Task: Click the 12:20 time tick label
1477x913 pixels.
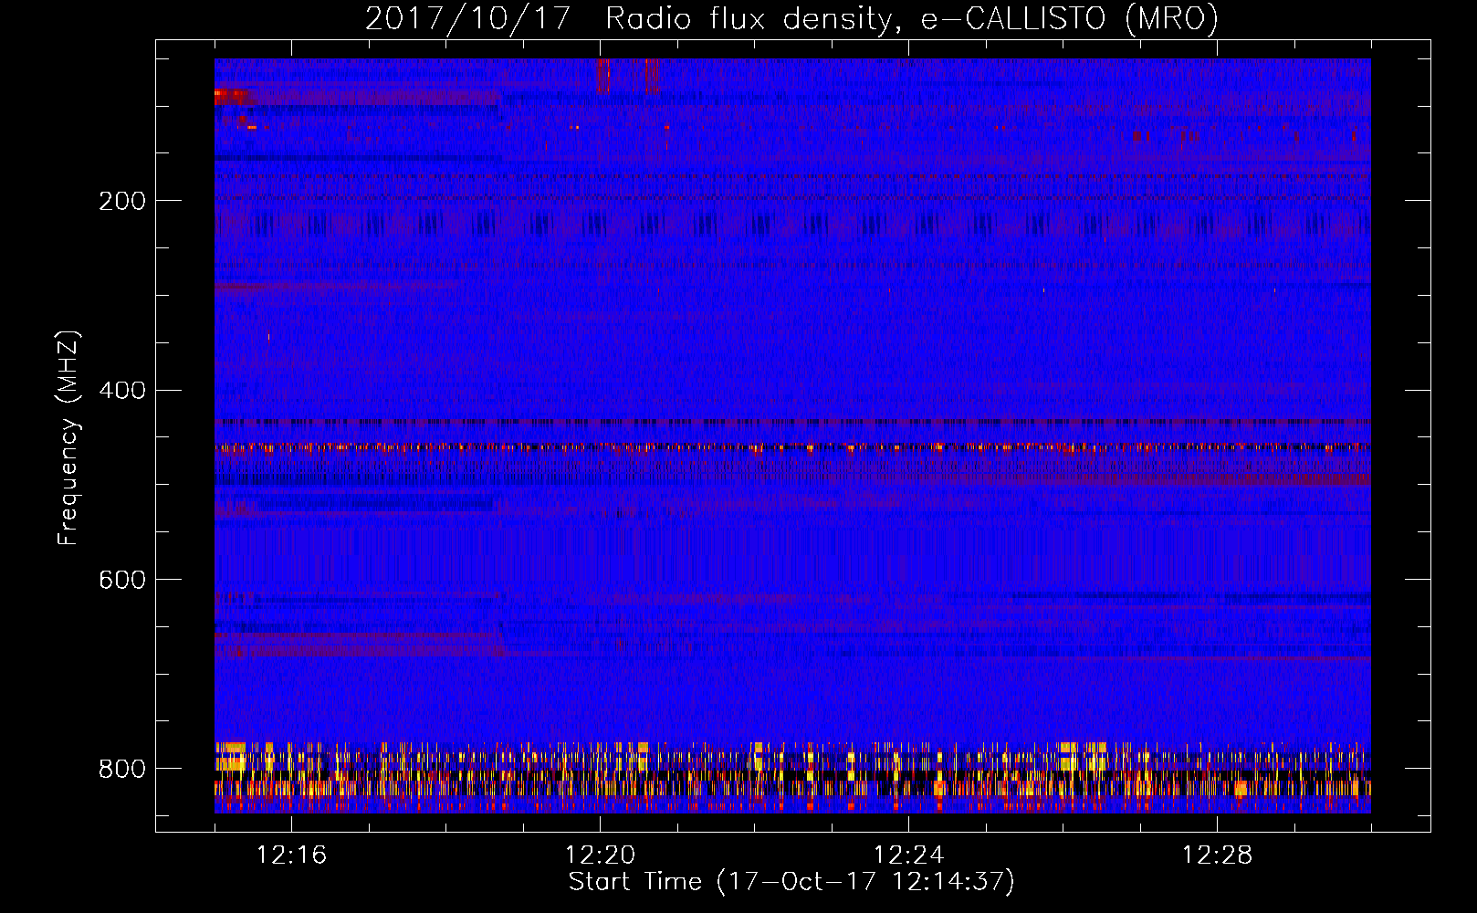Action: click(600, 855)
